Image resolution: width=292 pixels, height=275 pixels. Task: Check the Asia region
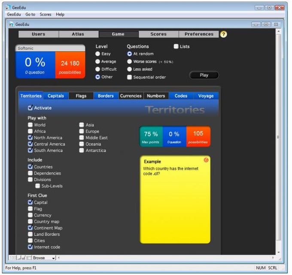pyautogui.click(x=82, y=125)
